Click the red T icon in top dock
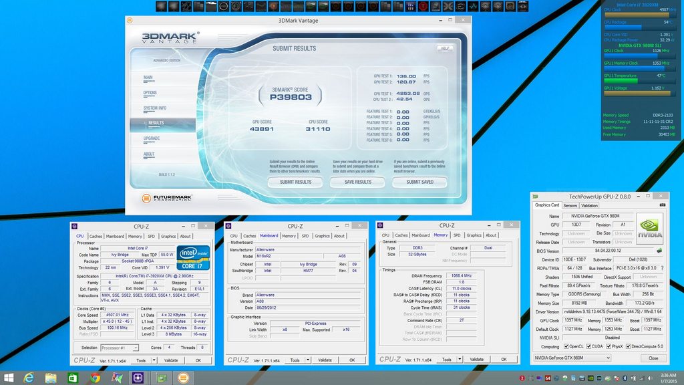Viewport: 684px width, 385px height. pos(423,6)
